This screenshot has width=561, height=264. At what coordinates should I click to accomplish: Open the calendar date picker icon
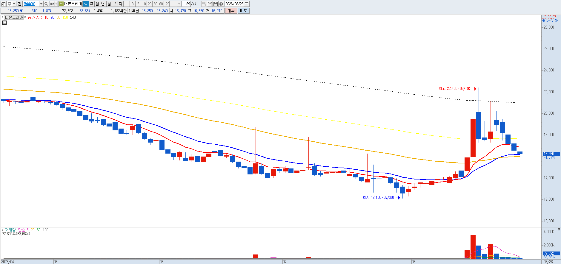point(247,4)
